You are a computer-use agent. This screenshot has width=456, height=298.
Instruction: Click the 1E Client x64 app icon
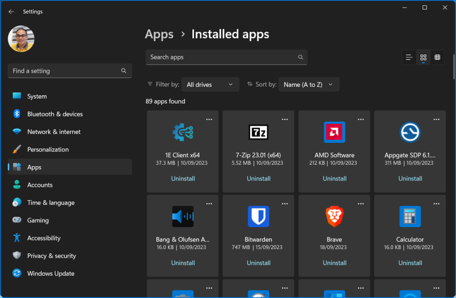[x=182, y=132]
